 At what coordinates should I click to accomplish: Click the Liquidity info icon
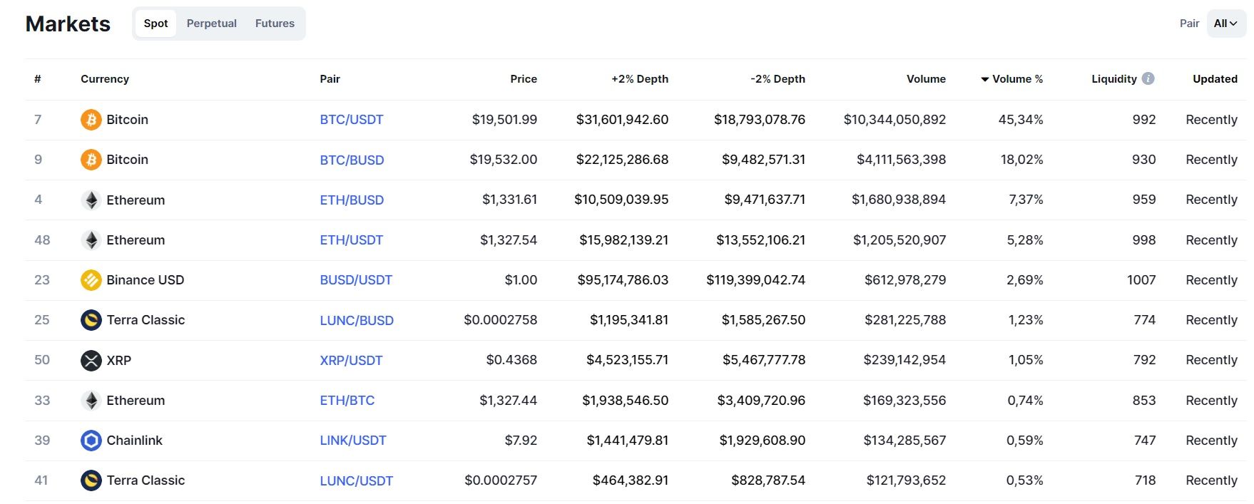click(1148, 78)
